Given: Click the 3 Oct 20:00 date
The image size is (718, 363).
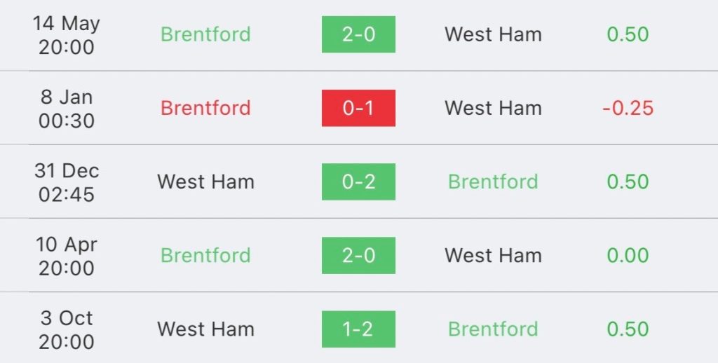Looking at the screenshot, I should pyautogui.click(x=67, y=329).
